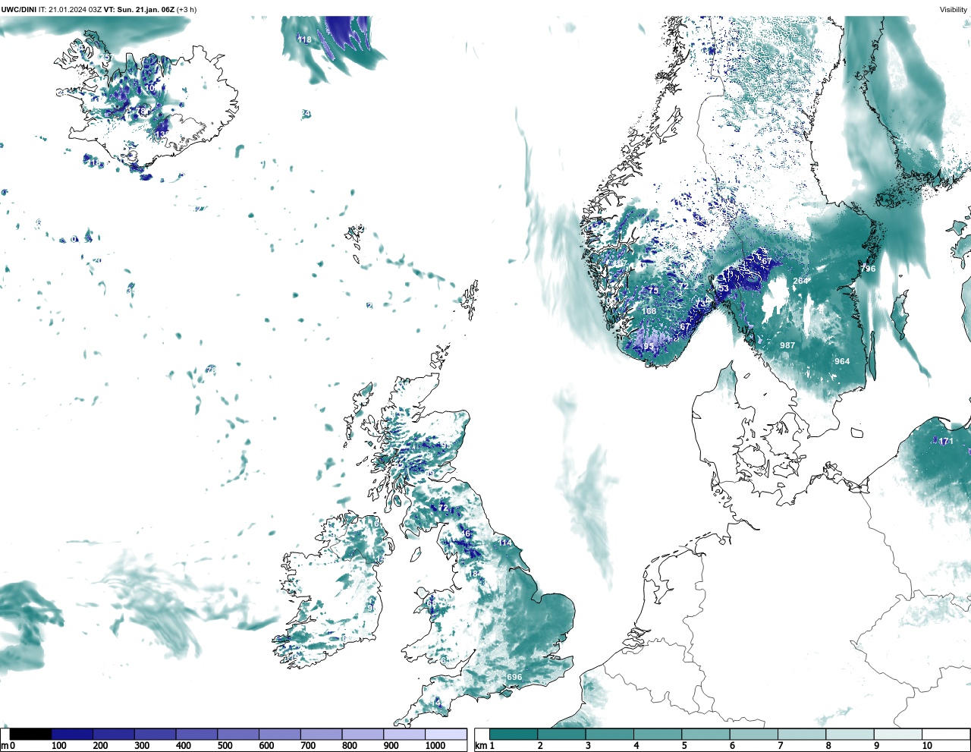The height and width of the screenshot is (752, 971).
Task: Click the 10 tick label on the km legend
Action: 927,746
